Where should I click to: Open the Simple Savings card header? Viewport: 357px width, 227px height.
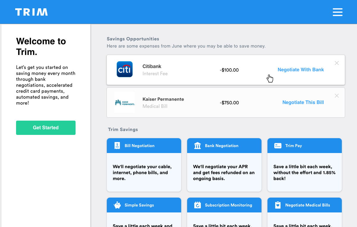click(144, 205)
